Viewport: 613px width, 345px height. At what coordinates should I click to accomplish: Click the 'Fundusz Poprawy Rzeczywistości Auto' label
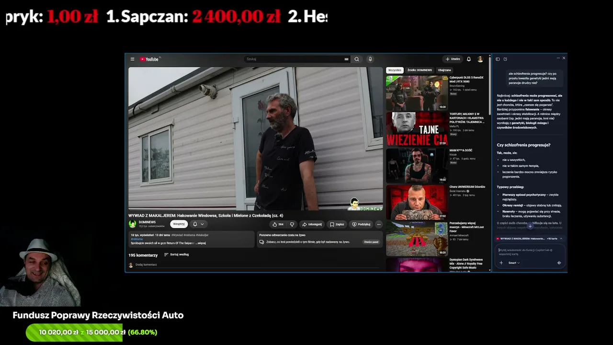click(x=98, y=315)
